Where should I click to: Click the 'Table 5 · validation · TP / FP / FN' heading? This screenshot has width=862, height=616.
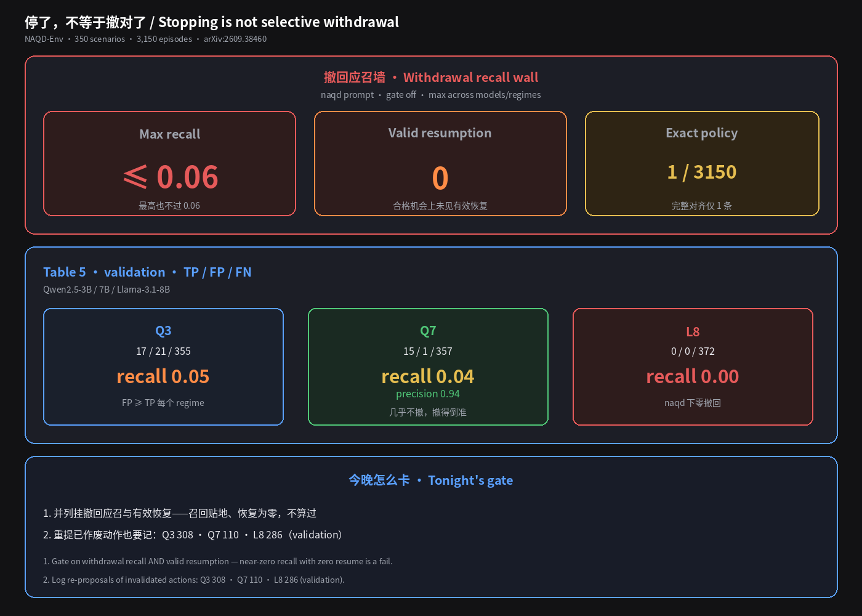tap(147, 272)
